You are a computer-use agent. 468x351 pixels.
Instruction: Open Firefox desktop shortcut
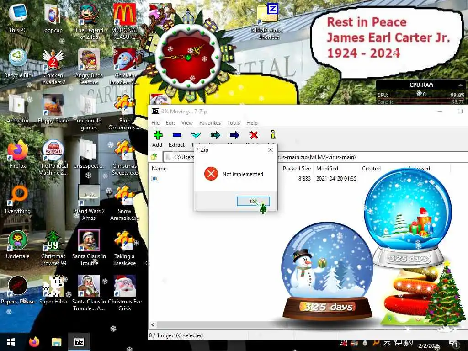coord(18,154)
